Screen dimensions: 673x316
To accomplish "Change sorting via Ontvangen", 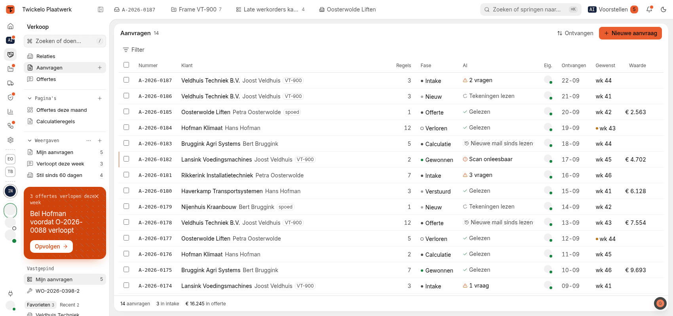I will [x=575, y=33].
